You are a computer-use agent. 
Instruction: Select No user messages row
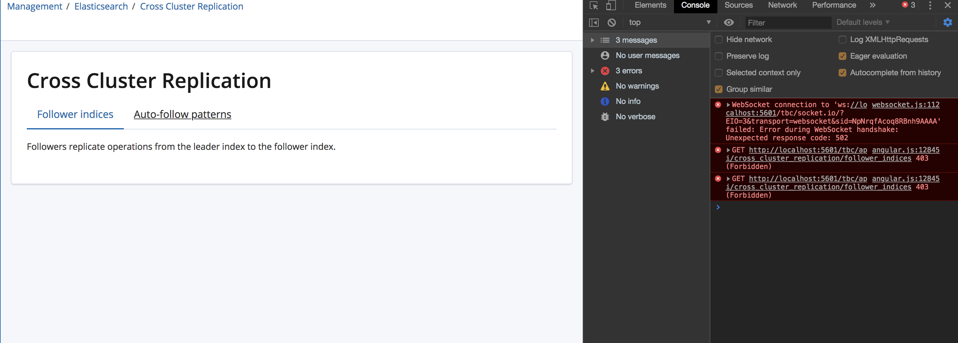click(646, 55)
